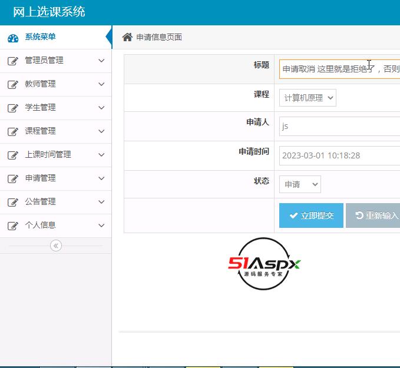The width and height of the screenshot is (400, 368).
Task: Open the 状态 dropdown showing 申请
Action: 300,184
